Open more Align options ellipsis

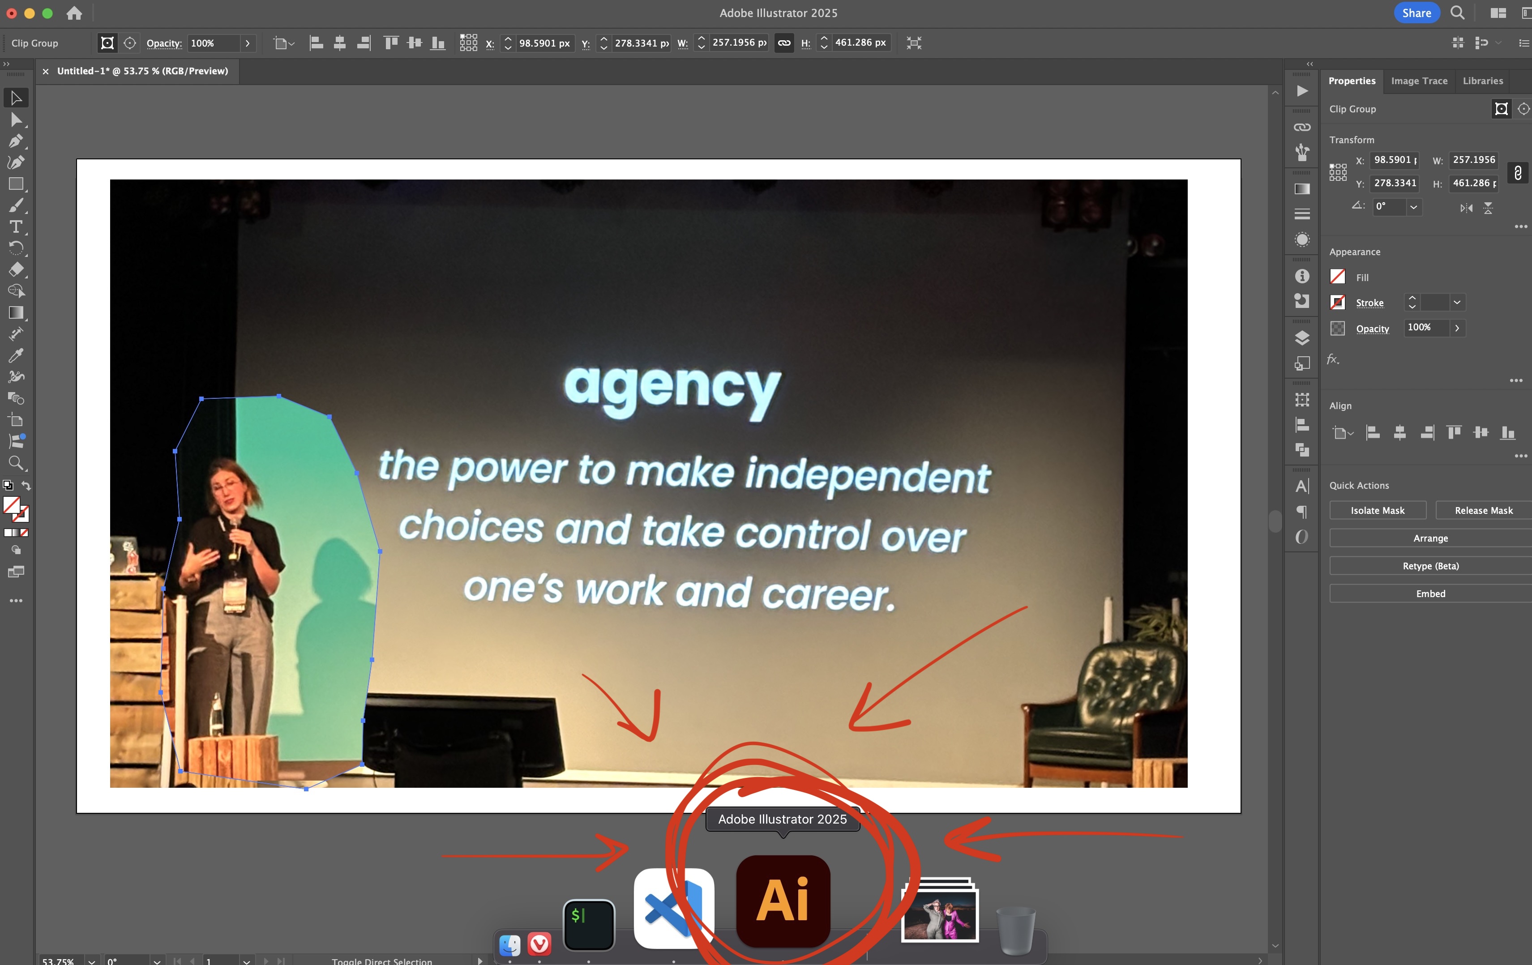coord(1520,456)
